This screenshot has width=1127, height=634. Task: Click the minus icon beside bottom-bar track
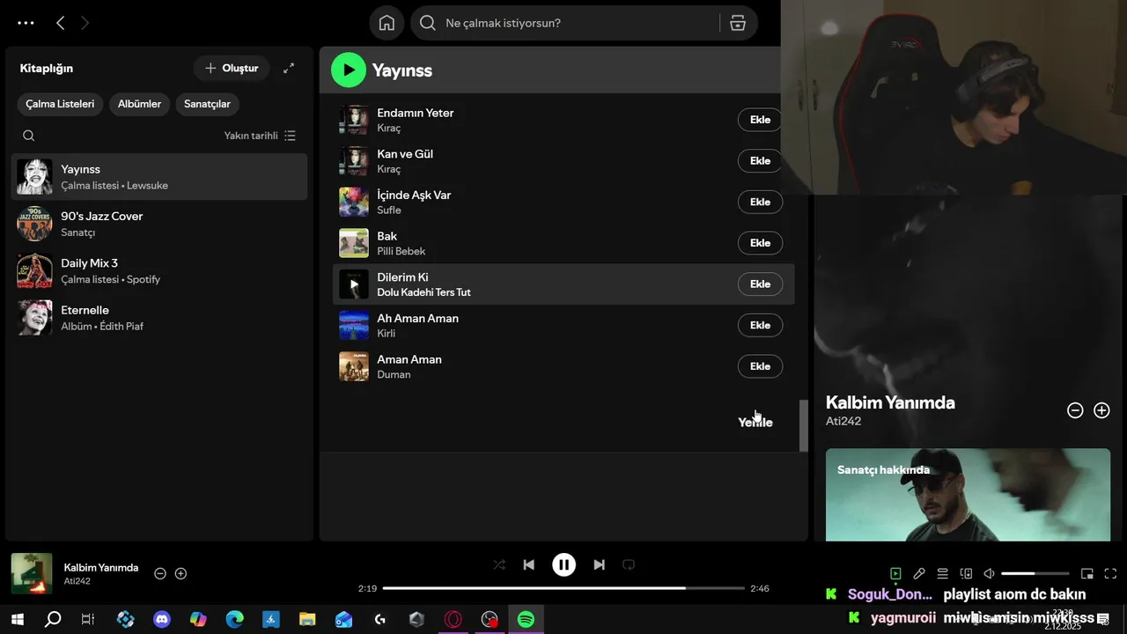[x=160, y=573]
